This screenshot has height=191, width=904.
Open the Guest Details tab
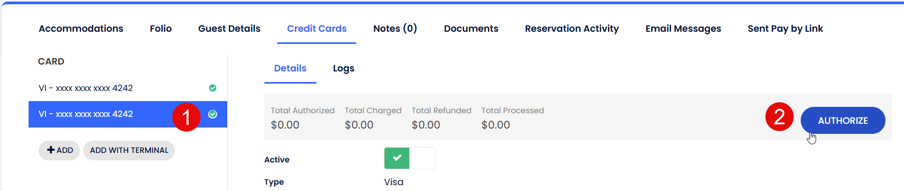229,29
